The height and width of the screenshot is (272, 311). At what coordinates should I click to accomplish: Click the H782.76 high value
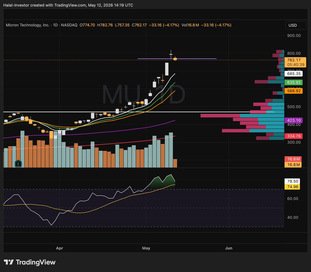pyautogui.click(x=105, y=25)
